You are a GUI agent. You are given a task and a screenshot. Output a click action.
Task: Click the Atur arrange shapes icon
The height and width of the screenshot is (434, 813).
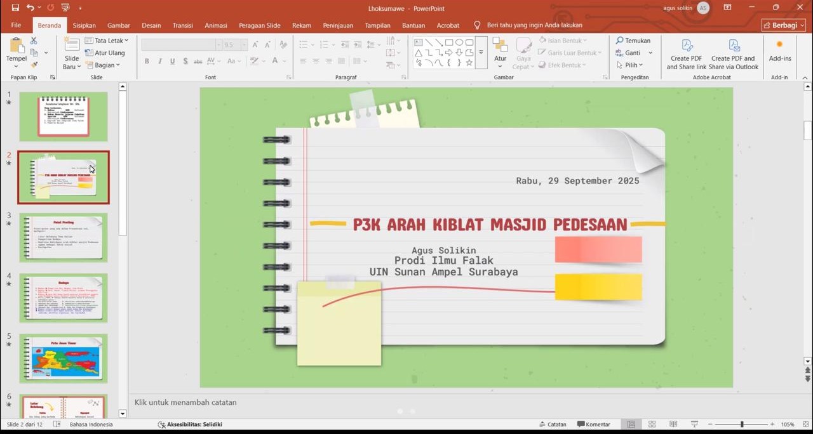pyautogui.click(x=501, y=49)
